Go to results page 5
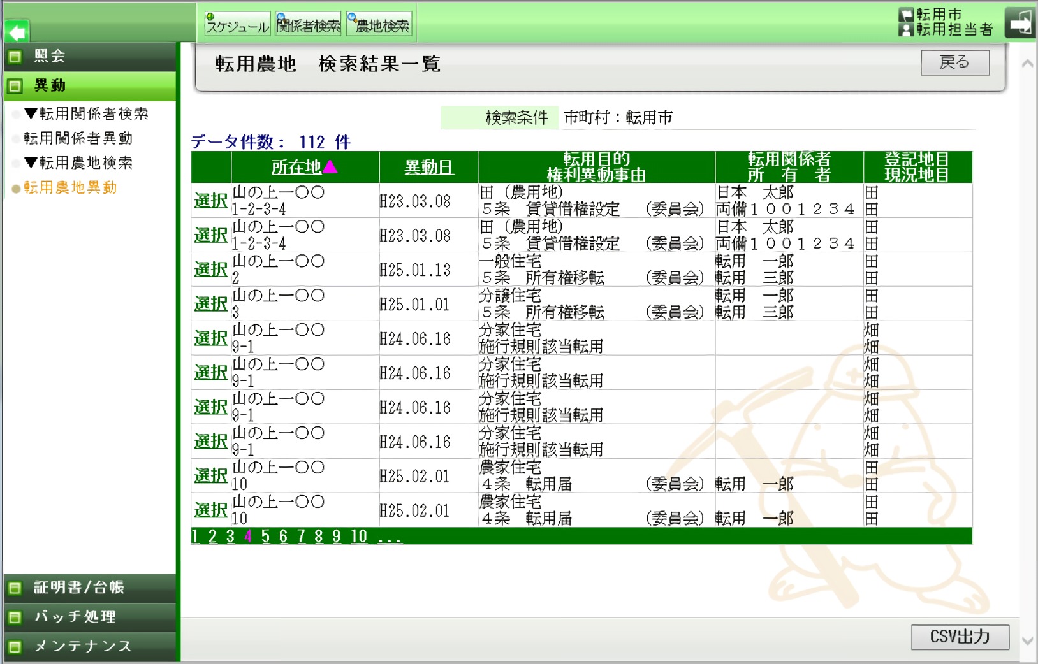Viewport: 1038px width, 664px height. tap(265, 537)
